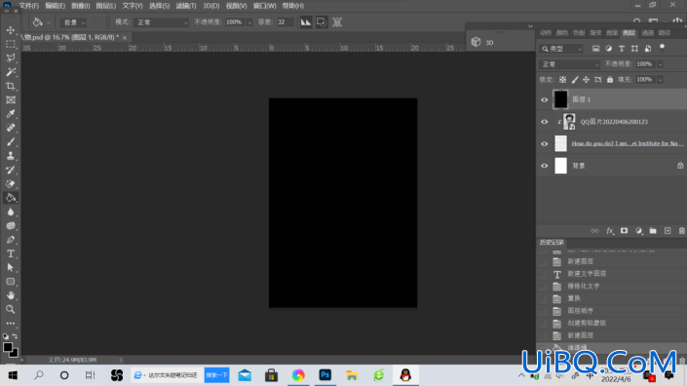Swap foreground and background colors
687x386 pixels.
pyautogui.click(x=15, y=336)
